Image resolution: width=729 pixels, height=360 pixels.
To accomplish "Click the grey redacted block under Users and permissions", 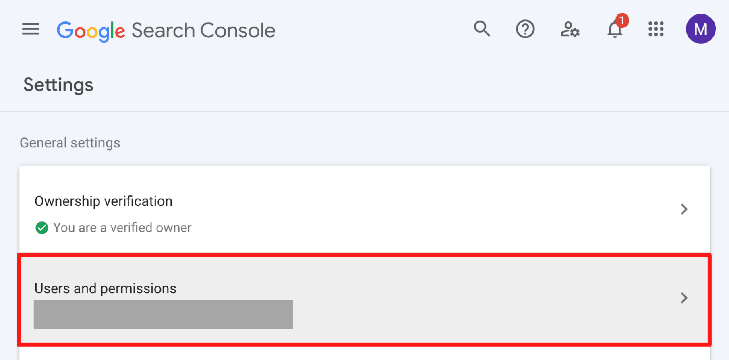I will click(163, 314).
